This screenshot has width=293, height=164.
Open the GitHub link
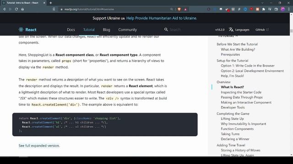262,30
